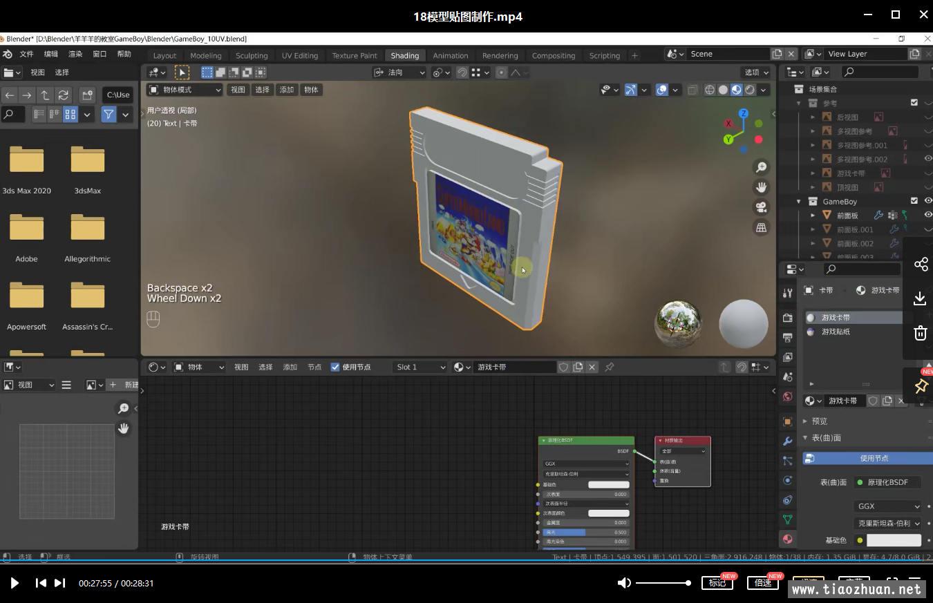
Task: Open the GGX distribution dropdown in properties
Action: pyautogui.click(x=888, y=506)
